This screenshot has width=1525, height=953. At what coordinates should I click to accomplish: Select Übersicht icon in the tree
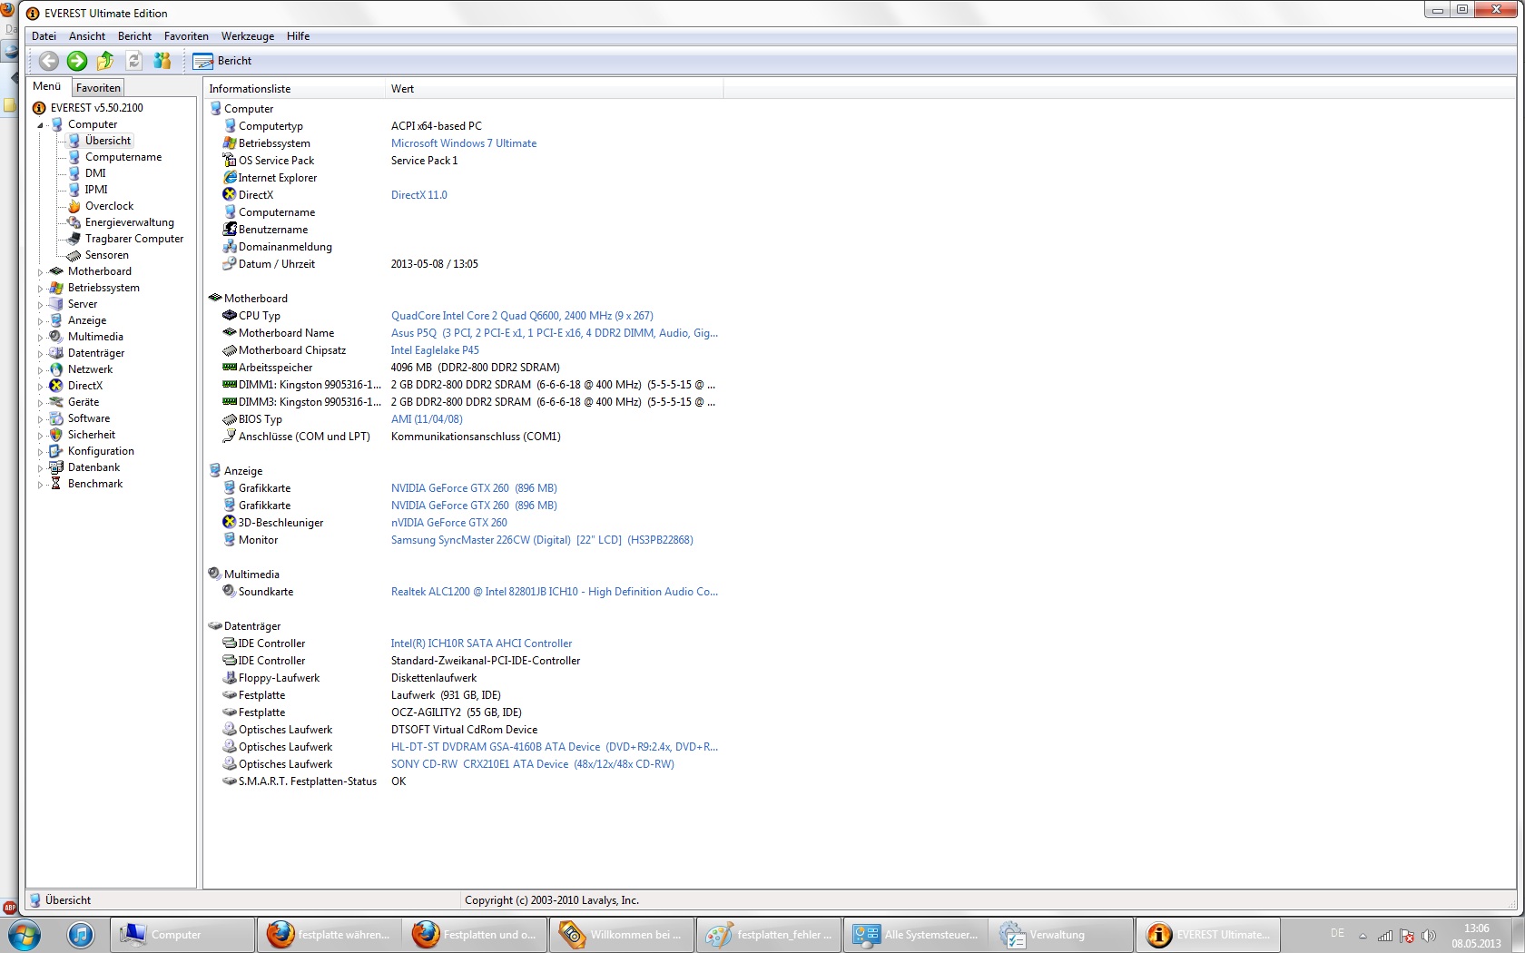click(74, 141)
